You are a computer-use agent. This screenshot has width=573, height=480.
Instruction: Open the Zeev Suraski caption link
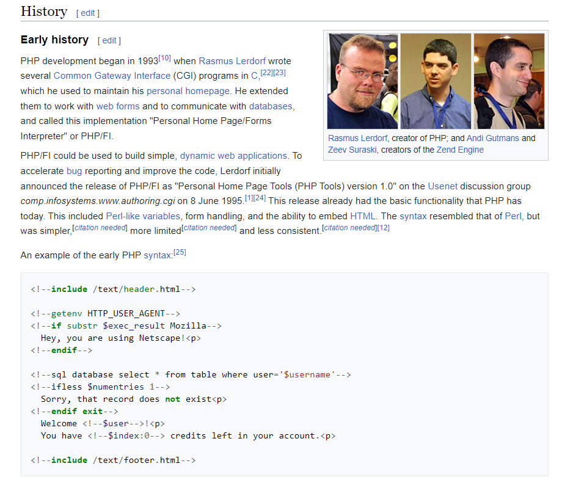pos(352,150)
